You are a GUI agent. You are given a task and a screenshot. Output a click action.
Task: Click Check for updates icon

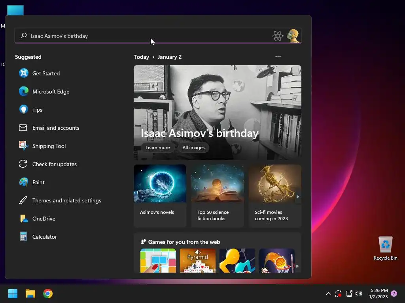[x=23, y=164]
